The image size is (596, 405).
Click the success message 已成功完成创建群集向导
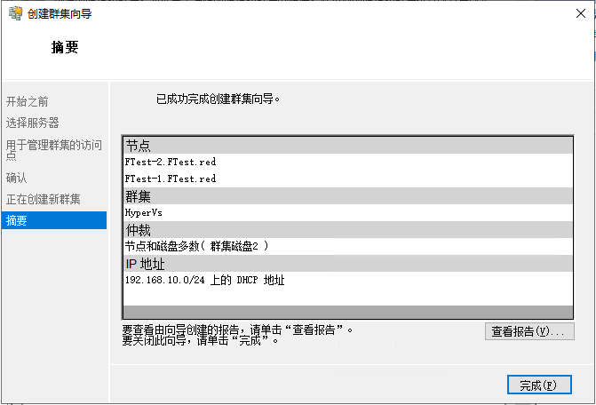[x=219, y=99]
